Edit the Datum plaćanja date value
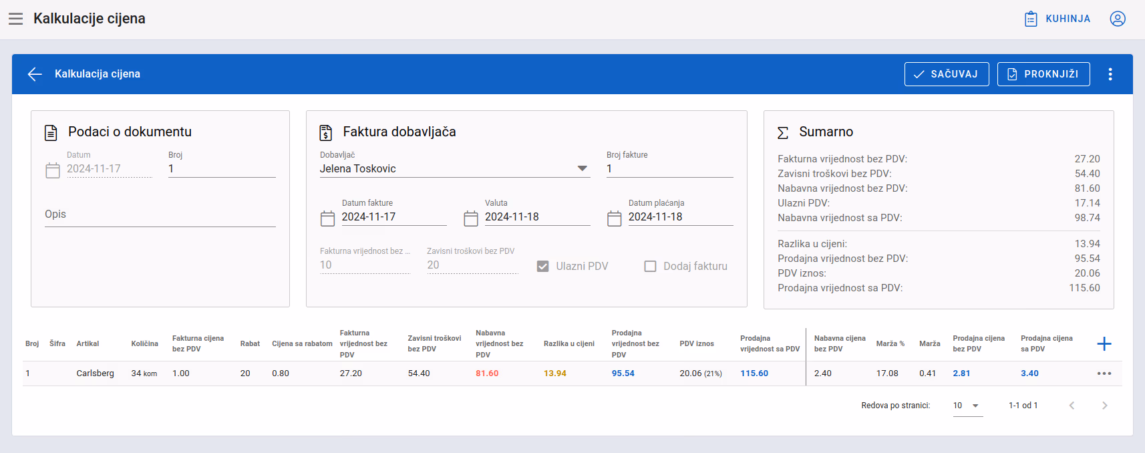This screenshot has width=1145, height=453. coord(681,217)
